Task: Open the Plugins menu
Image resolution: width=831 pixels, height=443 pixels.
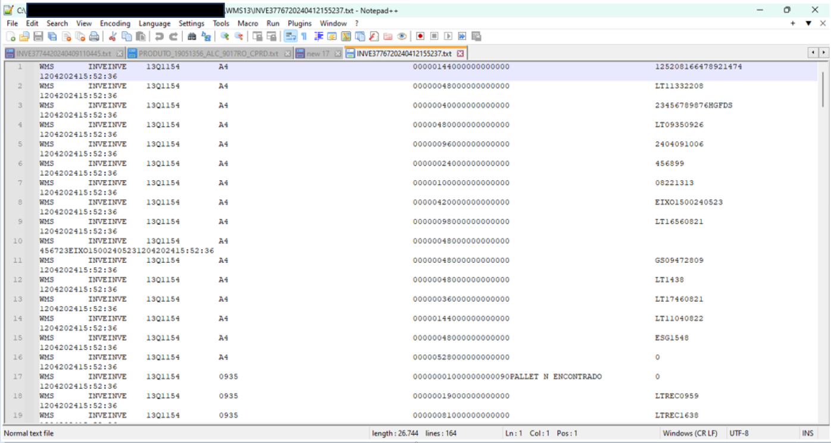Action: (x=299, y=23)
